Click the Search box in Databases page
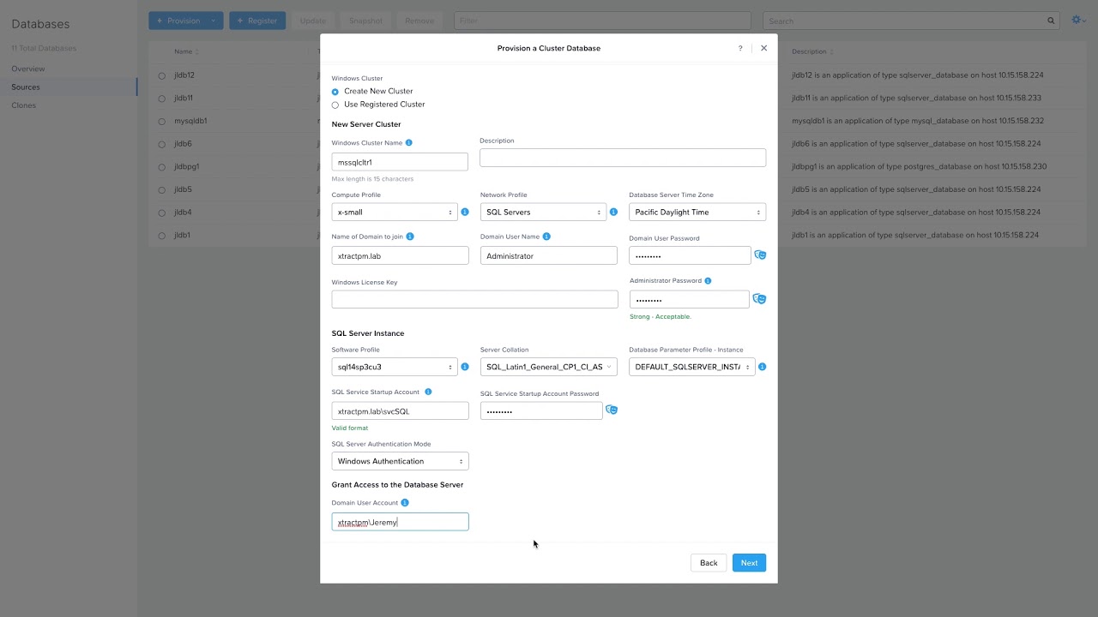Screen dimensions: 1098x617 click(904, 21)
